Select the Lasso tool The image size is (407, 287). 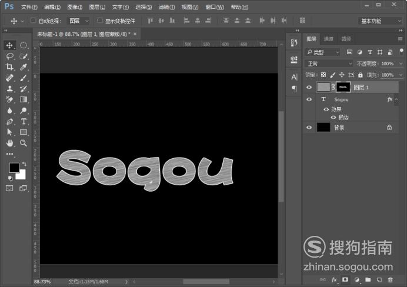[9, 56]
